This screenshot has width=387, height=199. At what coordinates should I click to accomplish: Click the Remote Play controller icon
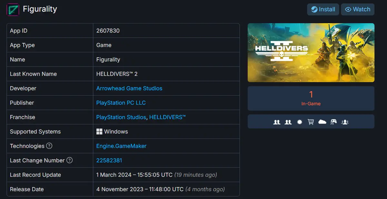(334, 122)
